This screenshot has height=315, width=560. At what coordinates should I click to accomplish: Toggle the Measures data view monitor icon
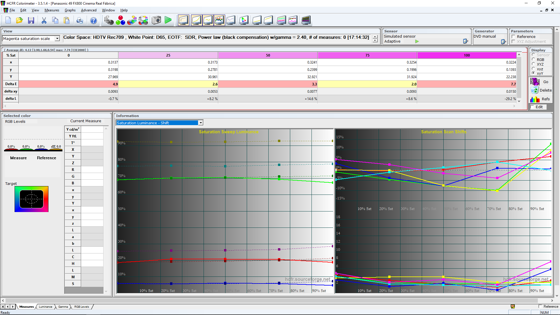(183, 20)
